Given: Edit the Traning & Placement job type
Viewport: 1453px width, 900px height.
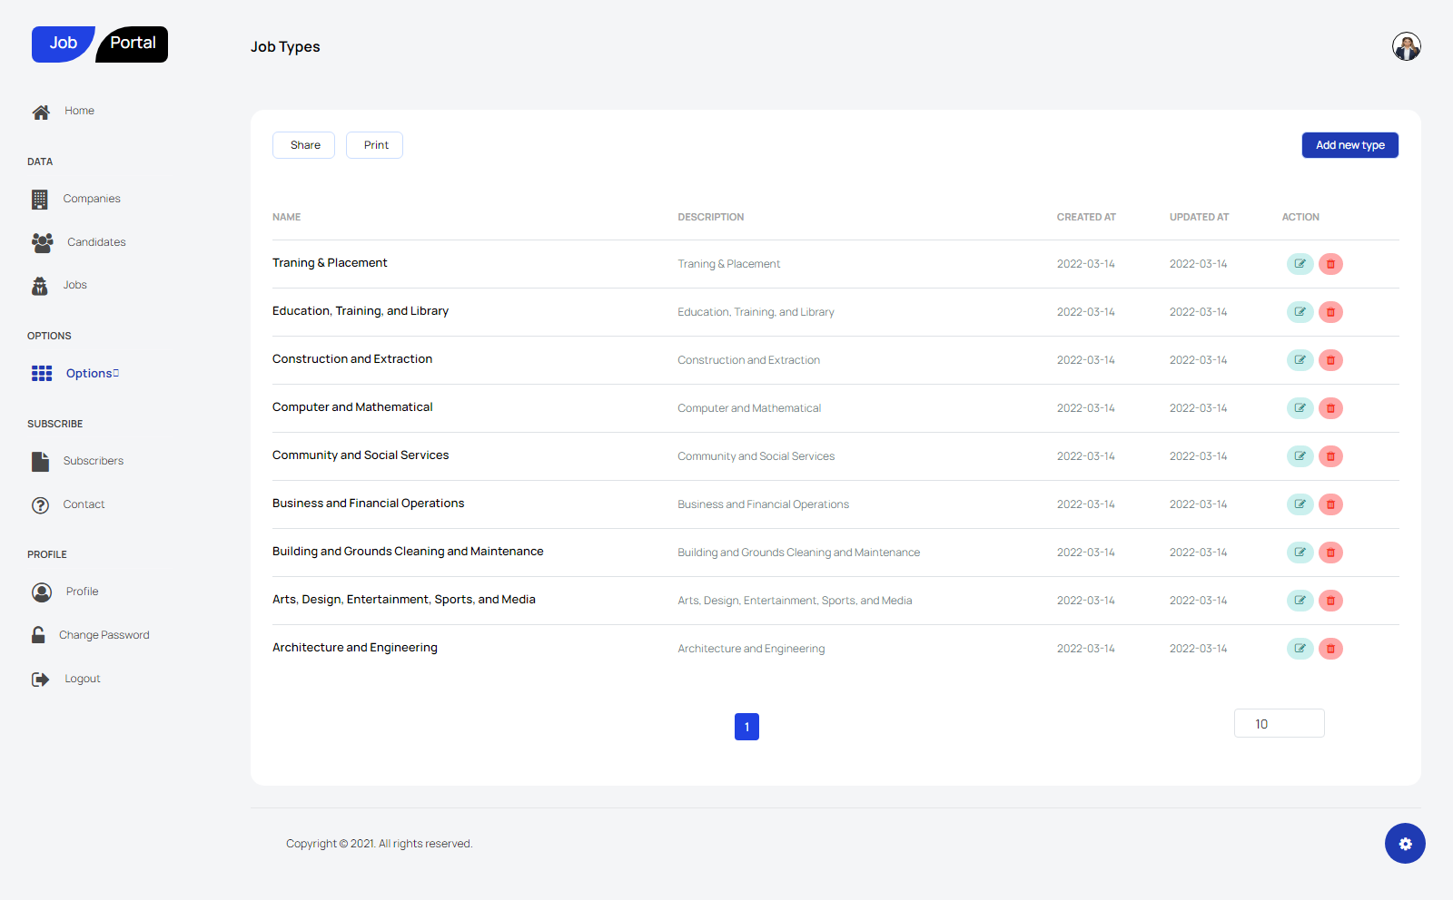Looking at the screenshot, I should [x=1300, y=264].
